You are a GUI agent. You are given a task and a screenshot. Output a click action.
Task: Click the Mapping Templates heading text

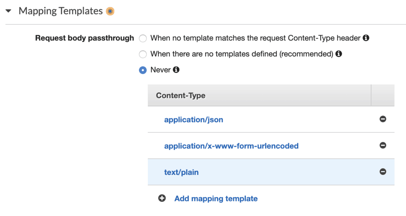point(61,11)
